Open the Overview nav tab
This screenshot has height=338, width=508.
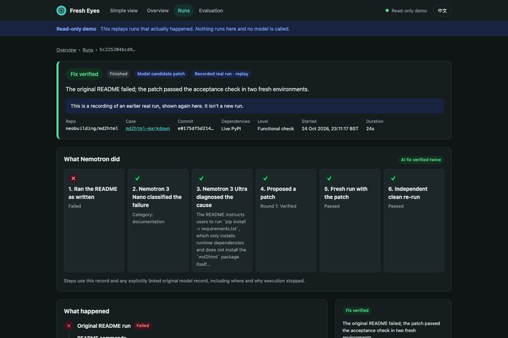[x=158, y=11]
